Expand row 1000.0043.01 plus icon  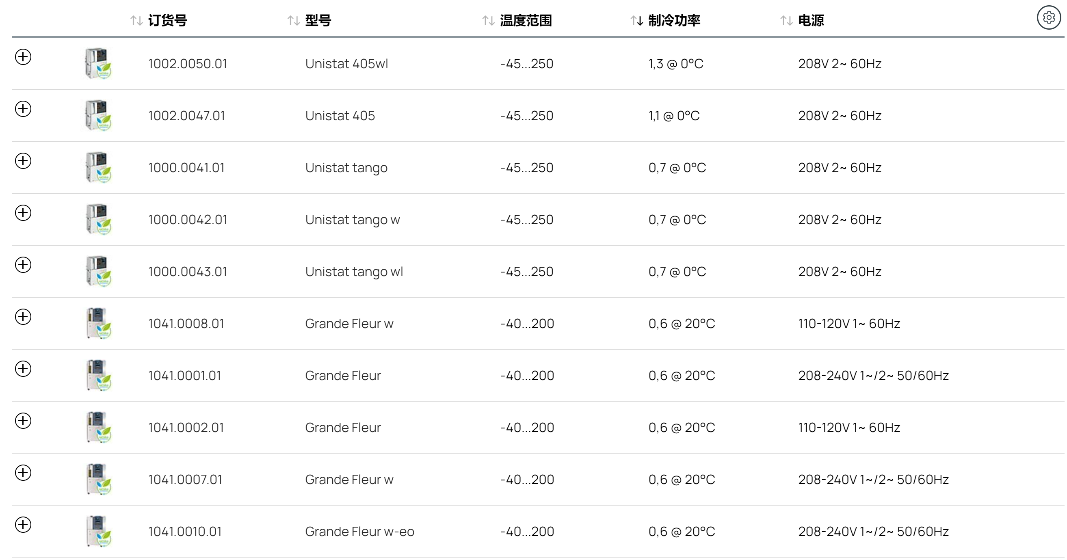pyautogui.click(x=23, y=265)
